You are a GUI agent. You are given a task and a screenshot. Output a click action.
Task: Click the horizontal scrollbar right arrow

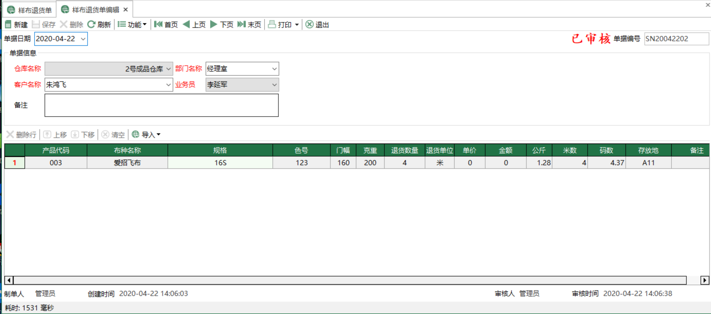704,280
